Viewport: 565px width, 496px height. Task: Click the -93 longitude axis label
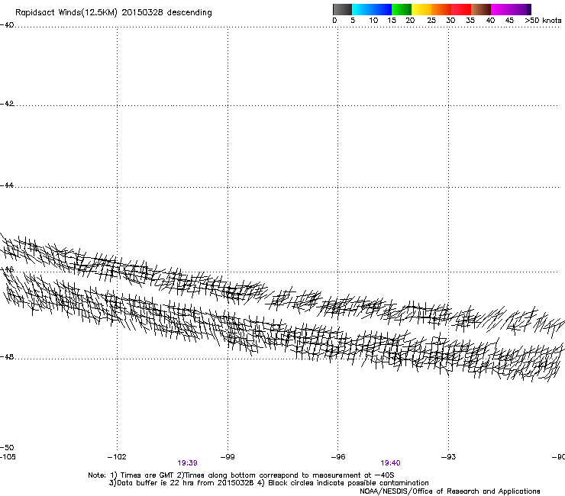[x=448, y=457]
